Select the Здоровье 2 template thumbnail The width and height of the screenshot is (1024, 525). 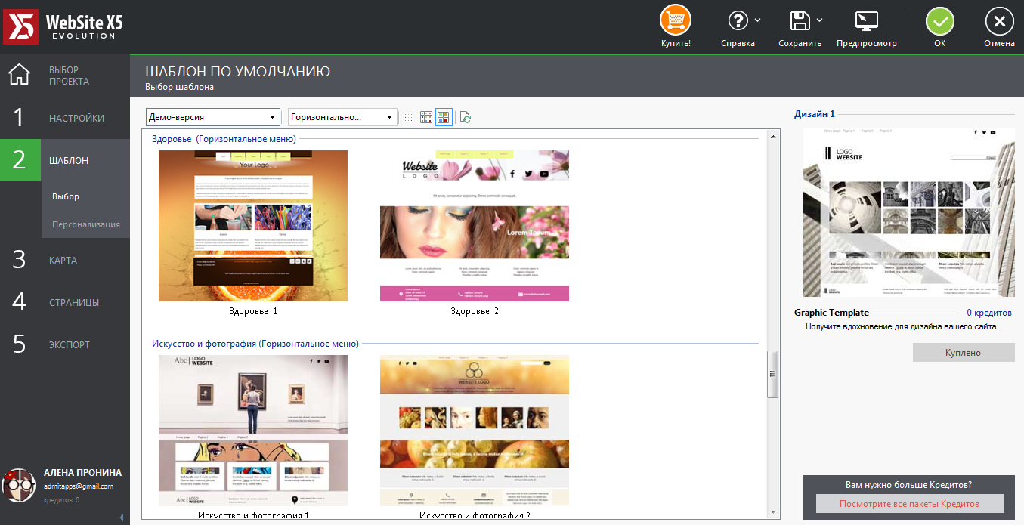[474, 225]
